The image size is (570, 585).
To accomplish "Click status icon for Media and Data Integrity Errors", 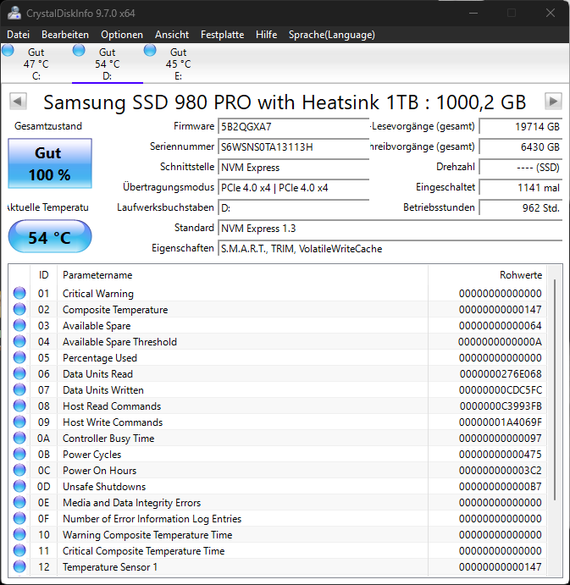I will point(19,502).
